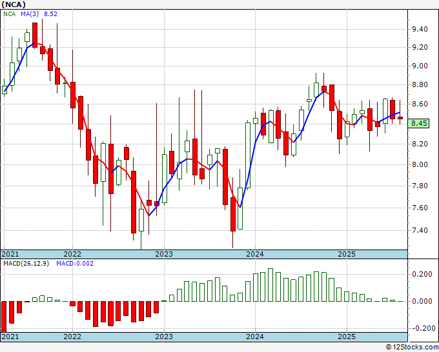Click 2024 on the price chart timeline
Viewport: 439px width, 352px height.
(255, 254)
